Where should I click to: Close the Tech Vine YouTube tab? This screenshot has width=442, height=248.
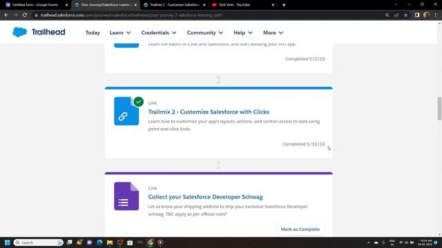click(x=273, y=5)
